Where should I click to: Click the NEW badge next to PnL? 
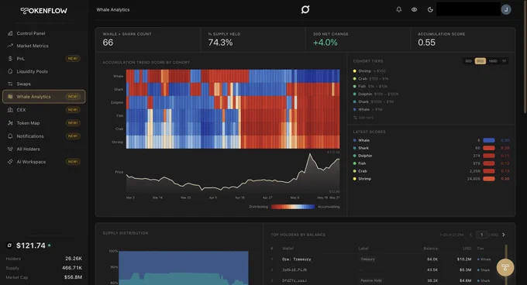(x=73, y=58)
